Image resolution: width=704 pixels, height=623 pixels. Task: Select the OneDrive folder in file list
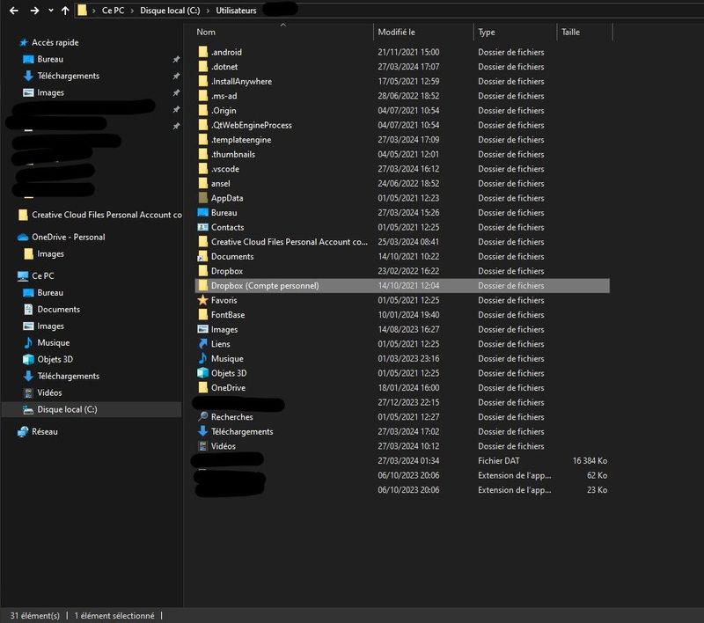(x=228, y=388)
